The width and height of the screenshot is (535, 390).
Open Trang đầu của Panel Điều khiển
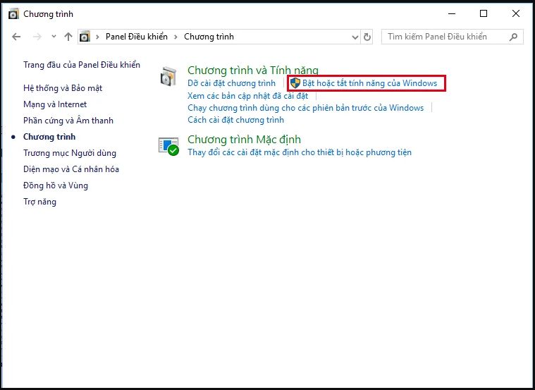[82, 65]
